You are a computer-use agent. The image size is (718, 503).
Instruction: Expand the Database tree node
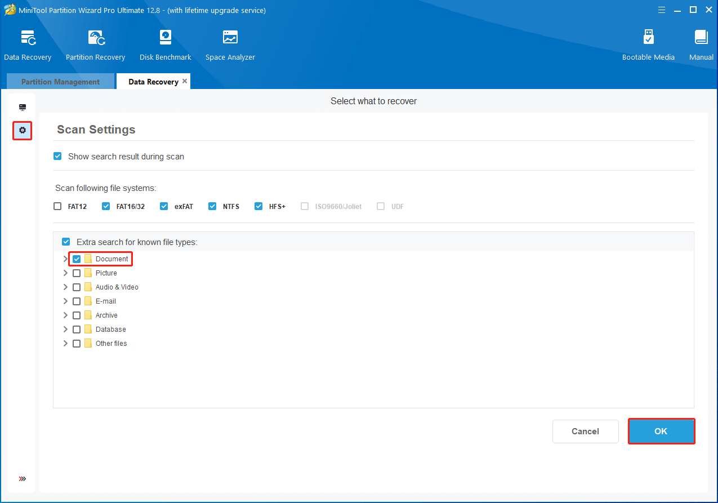pyautogui.click(x=65, y=330)
